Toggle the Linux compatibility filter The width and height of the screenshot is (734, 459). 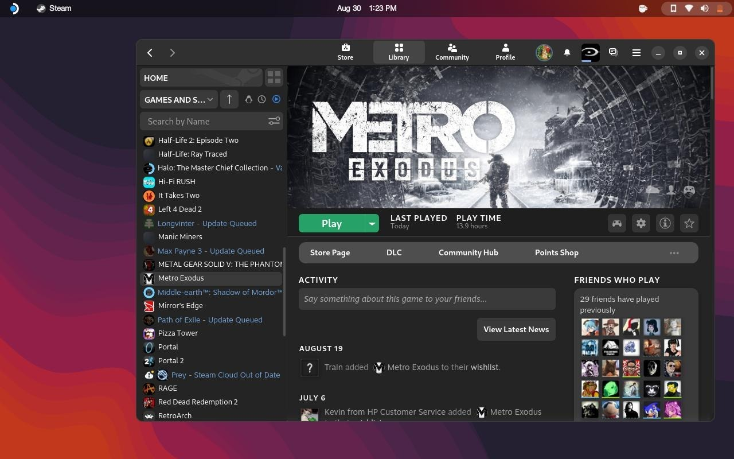click(249, 99)
